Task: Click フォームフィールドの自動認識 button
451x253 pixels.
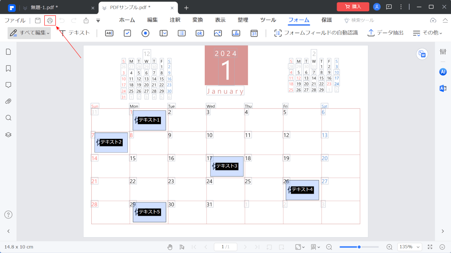Action: pos(316,33)
